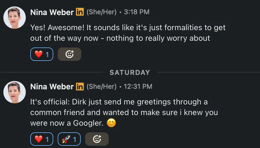Open emoji picker under the formalities message
The image size is (260, 148).
[69, 54]
